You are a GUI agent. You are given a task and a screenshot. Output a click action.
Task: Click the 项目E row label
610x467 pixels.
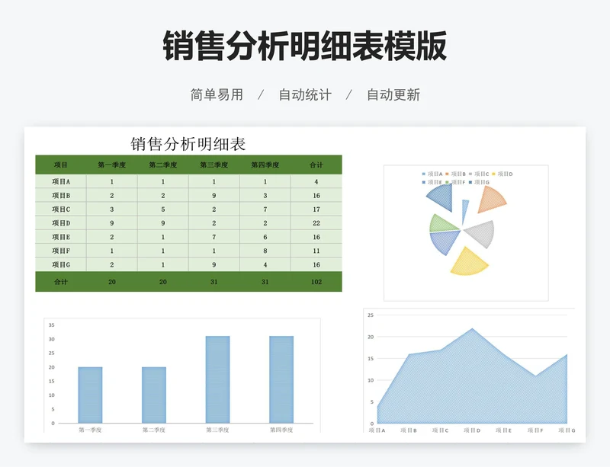(x=61, y=237)
